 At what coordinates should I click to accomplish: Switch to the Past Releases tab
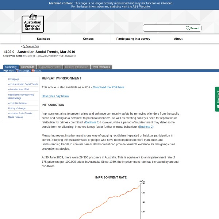tap(101, 67)
